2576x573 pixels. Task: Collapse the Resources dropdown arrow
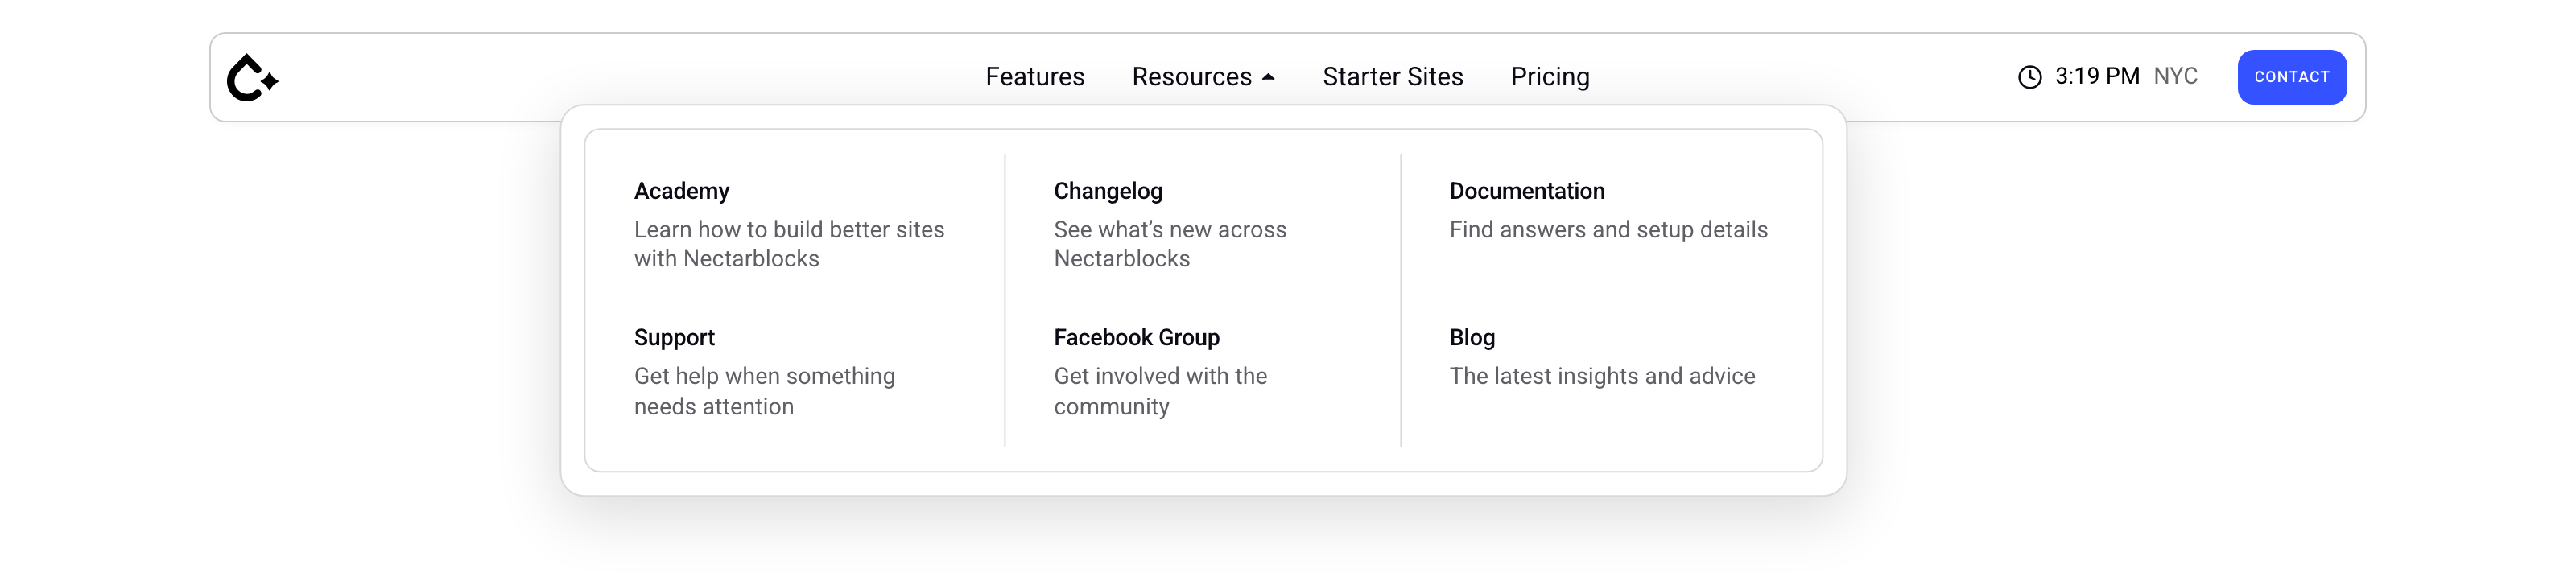(1268, 77)
